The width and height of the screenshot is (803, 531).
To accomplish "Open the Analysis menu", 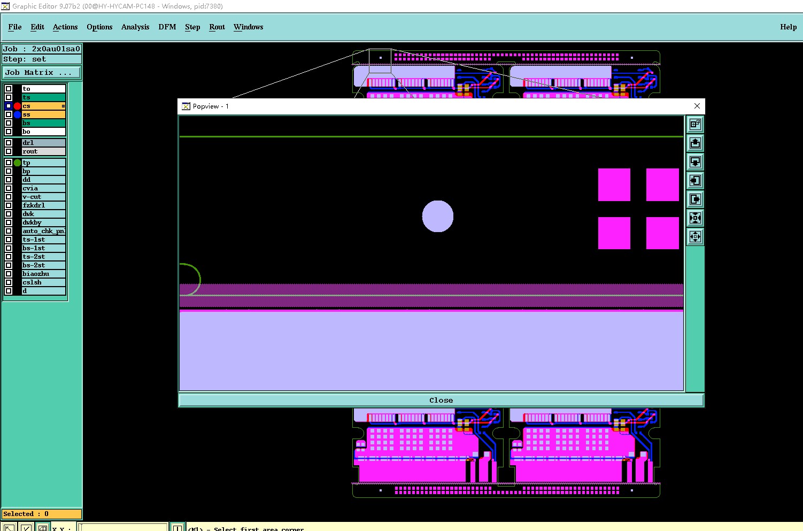I will click(135, 27).
